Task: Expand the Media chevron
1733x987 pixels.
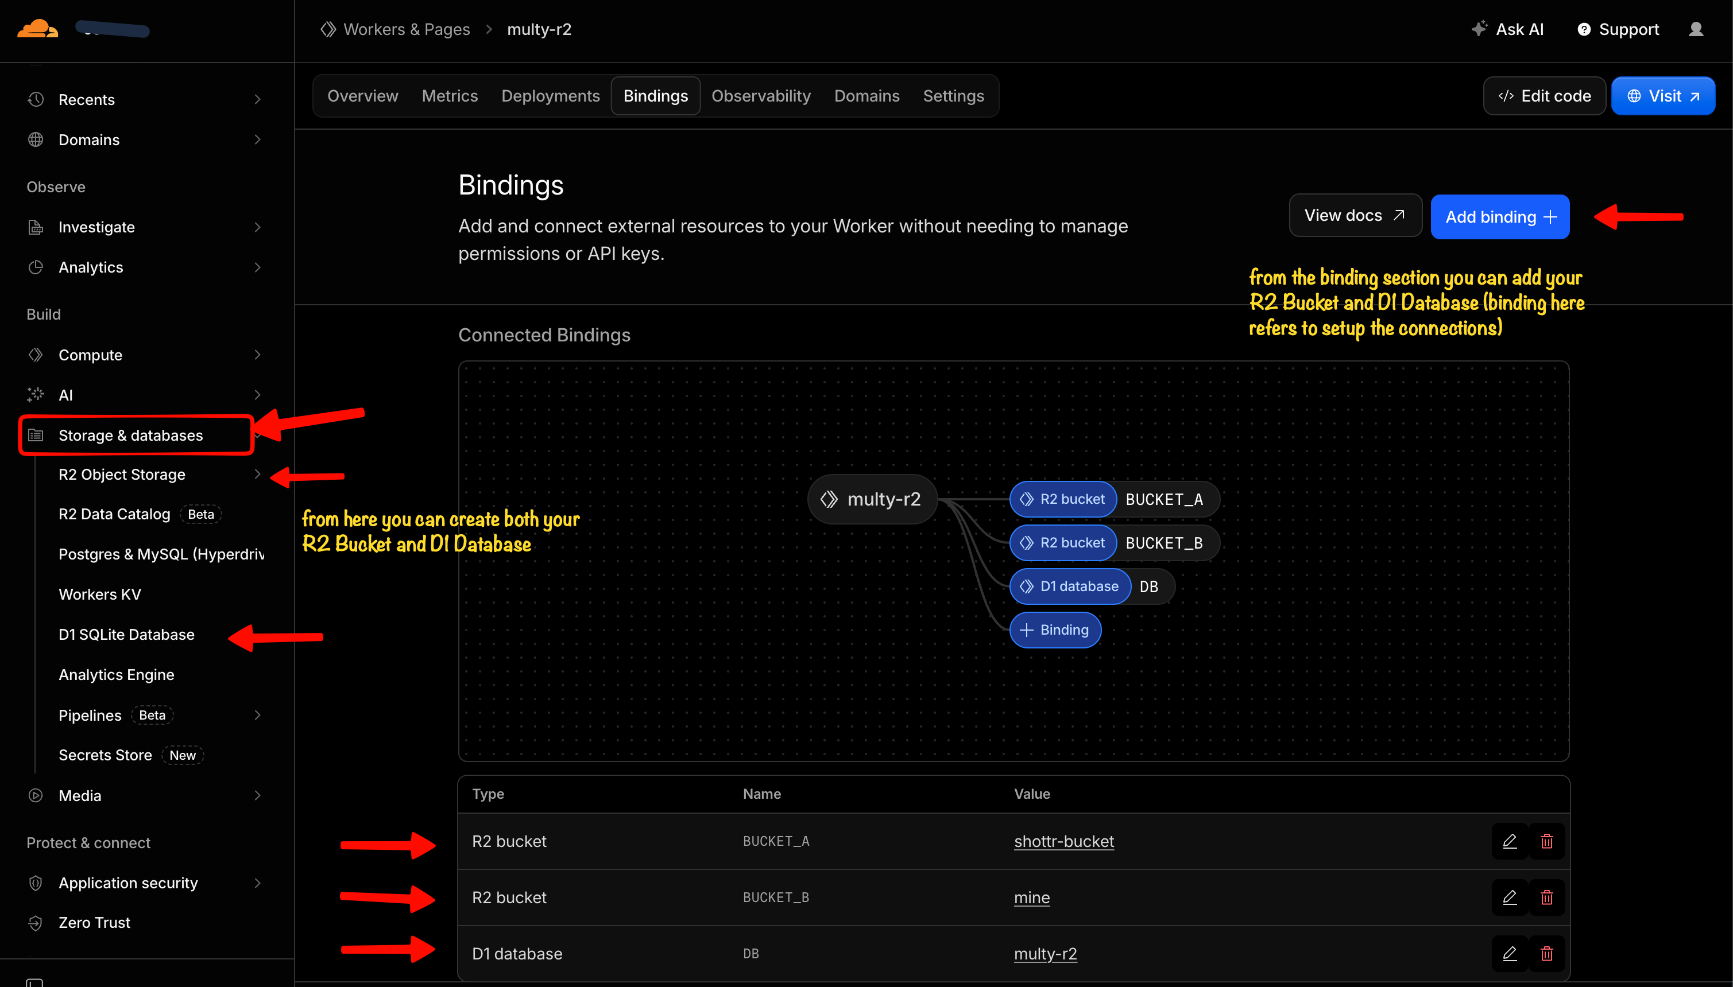Action: [x=257, y=795]
